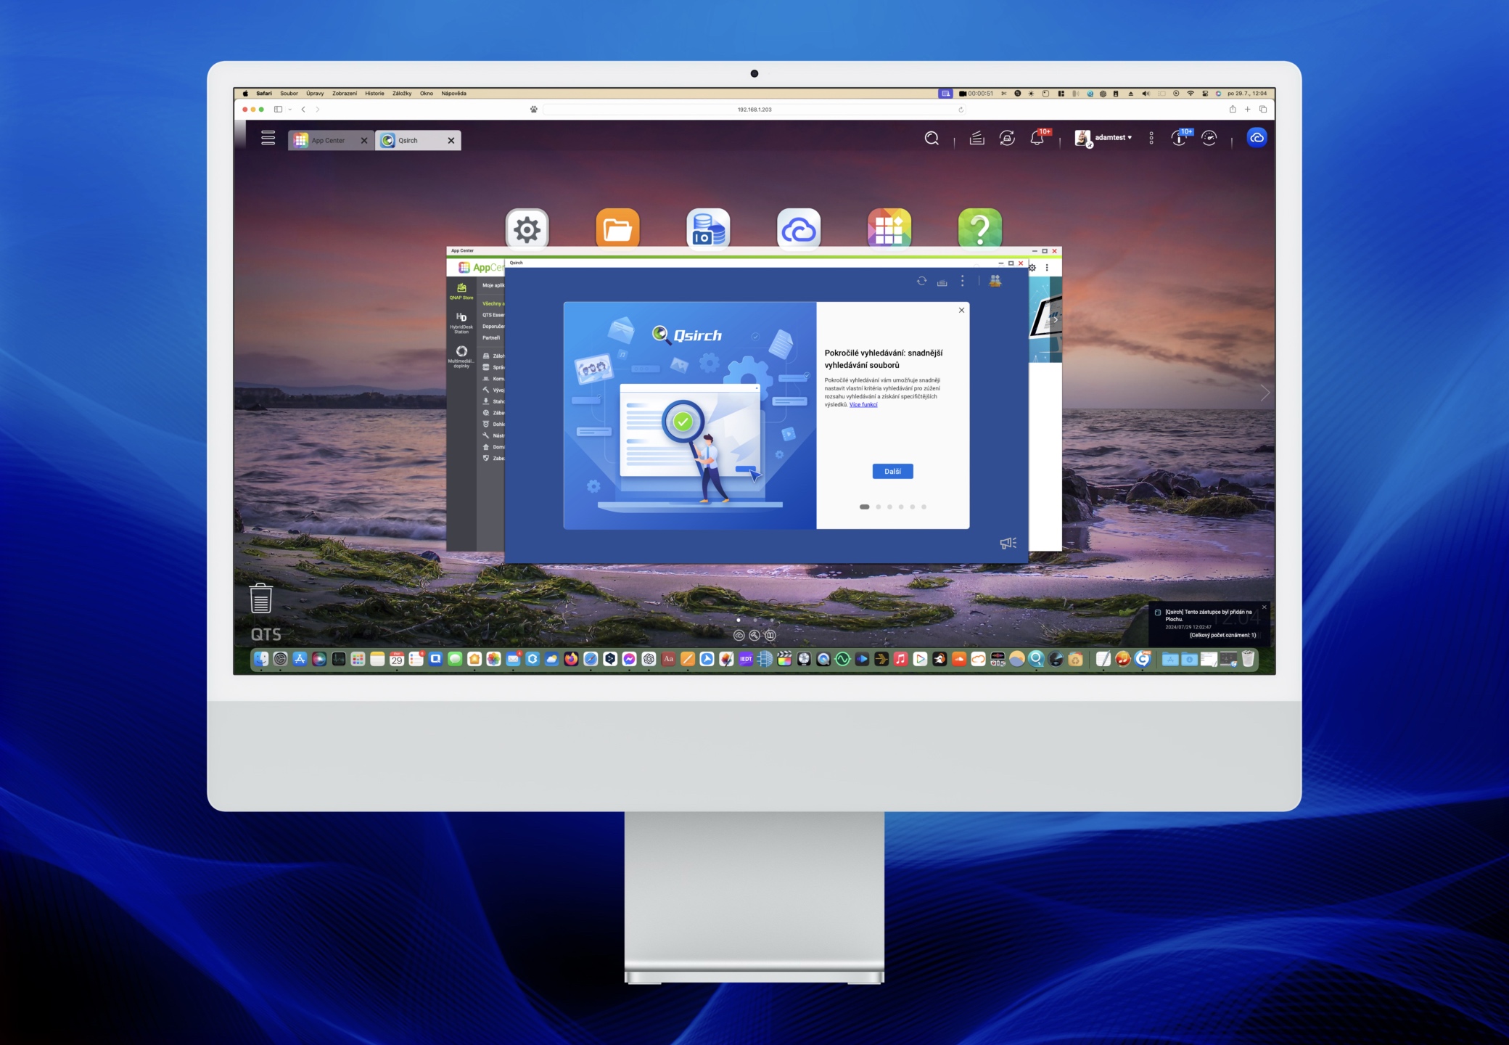Expand QTS top bar three-dot more menu
Image resolution: width=1509 pixels, height=1045 pixels.
(x=1151, y=138)
